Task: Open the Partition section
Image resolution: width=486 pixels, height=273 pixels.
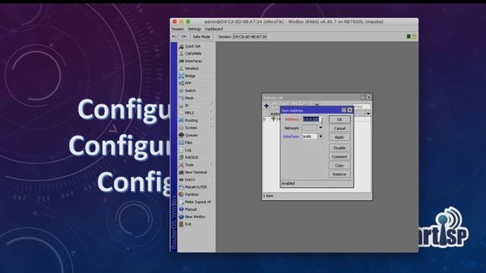Action: tap(197, 195)
